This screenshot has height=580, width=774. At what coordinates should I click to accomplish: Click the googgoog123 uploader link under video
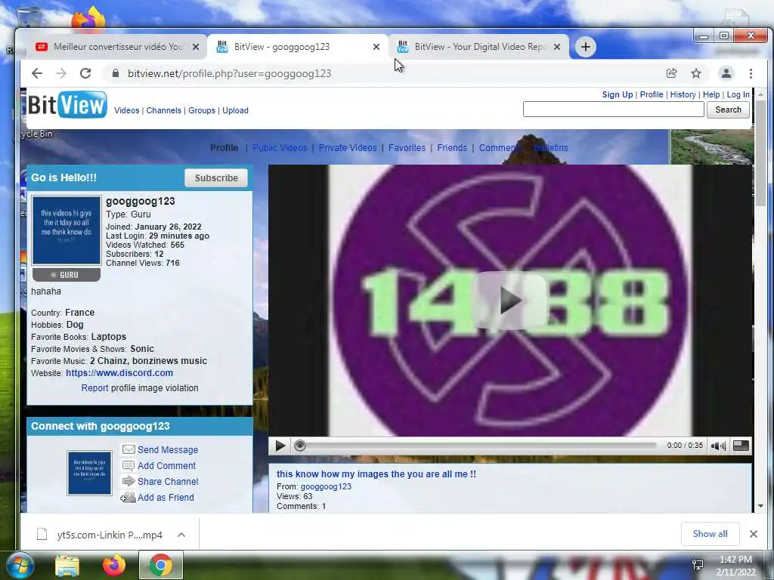tap(326, 487)
